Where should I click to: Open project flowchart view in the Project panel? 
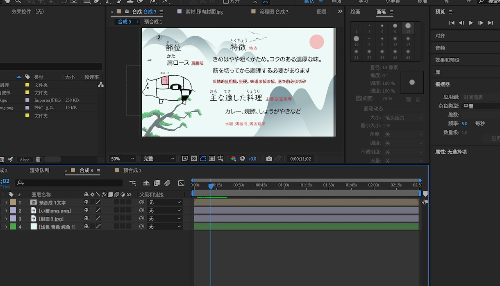click(101, 85)
